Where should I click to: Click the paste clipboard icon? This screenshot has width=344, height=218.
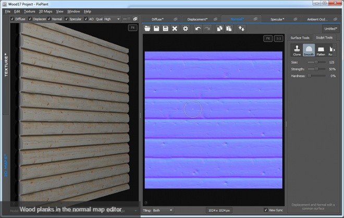tap(229, 29)
